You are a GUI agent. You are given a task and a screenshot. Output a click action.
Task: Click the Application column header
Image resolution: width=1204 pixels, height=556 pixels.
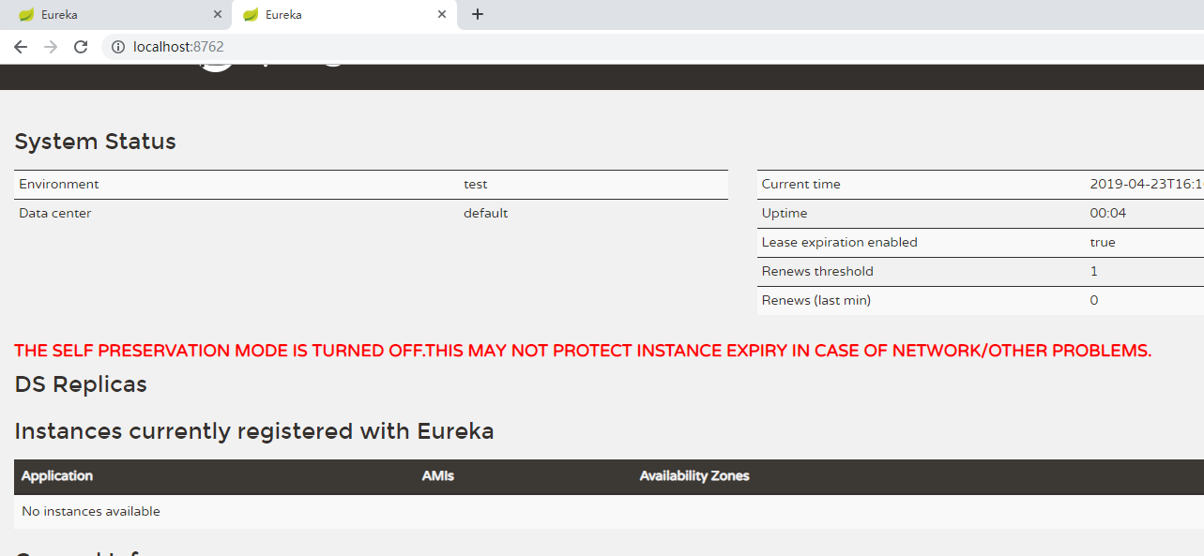click(x=57, y=476)
